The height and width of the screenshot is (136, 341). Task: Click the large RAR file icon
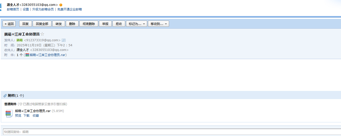tap(9, 113)
